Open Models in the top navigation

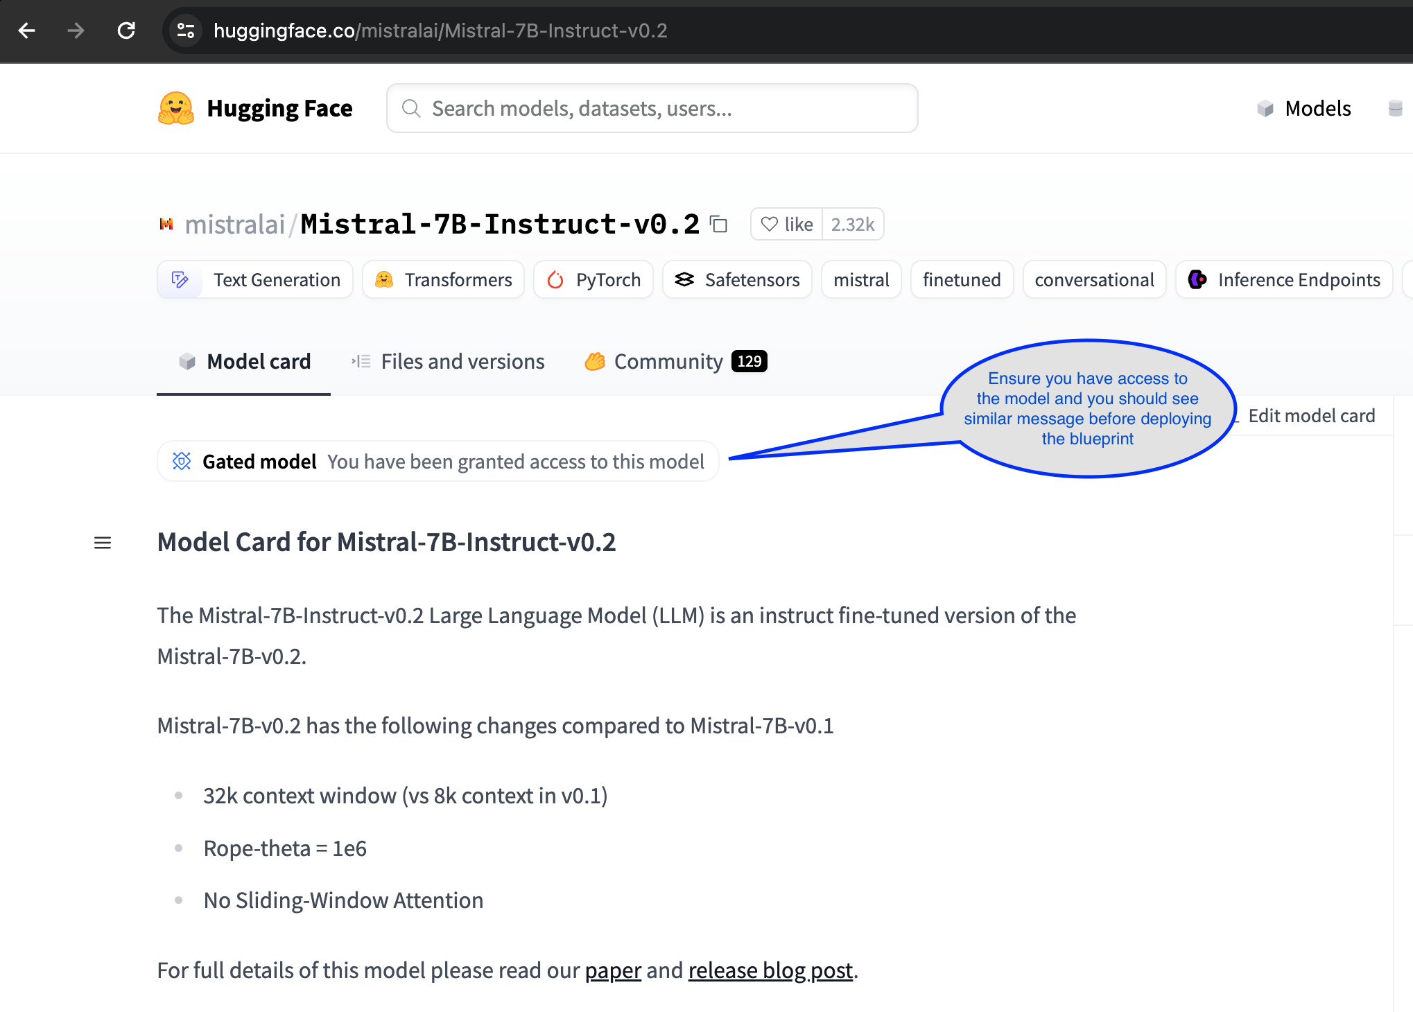(x=1304, y=109)
